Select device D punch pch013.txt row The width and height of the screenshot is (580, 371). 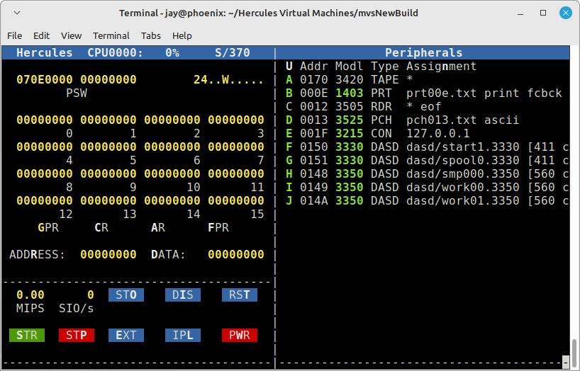click(x=428, y=120)
